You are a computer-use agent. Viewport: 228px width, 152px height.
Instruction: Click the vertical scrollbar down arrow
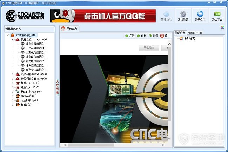[x=169, y=138]
